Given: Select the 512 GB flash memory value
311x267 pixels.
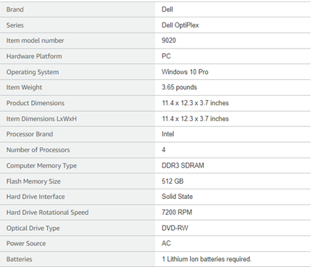Looking at the screenshot, I should (173, 181).
